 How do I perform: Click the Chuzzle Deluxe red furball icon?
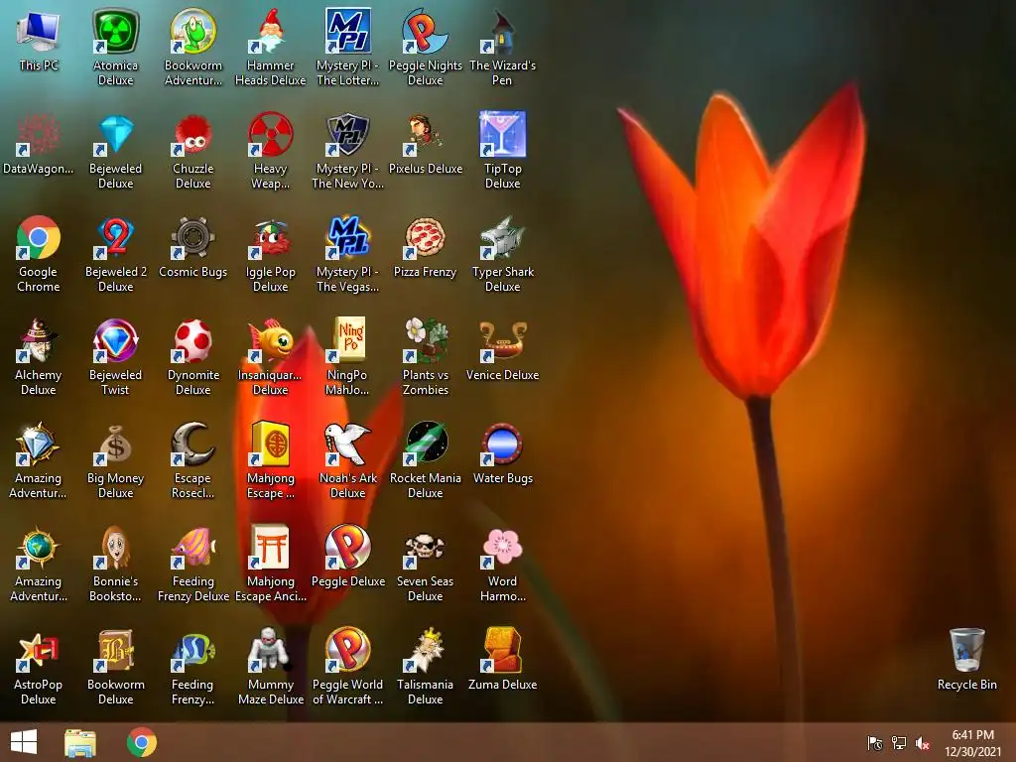[193, 134]
